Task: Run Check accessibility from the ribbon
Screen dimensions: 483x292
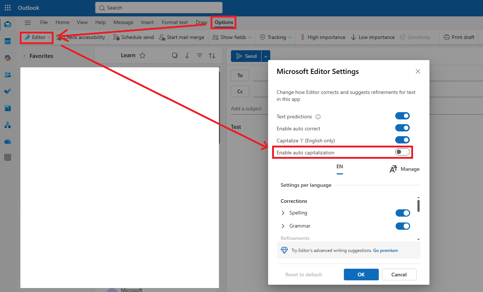Action: (80, 37)
